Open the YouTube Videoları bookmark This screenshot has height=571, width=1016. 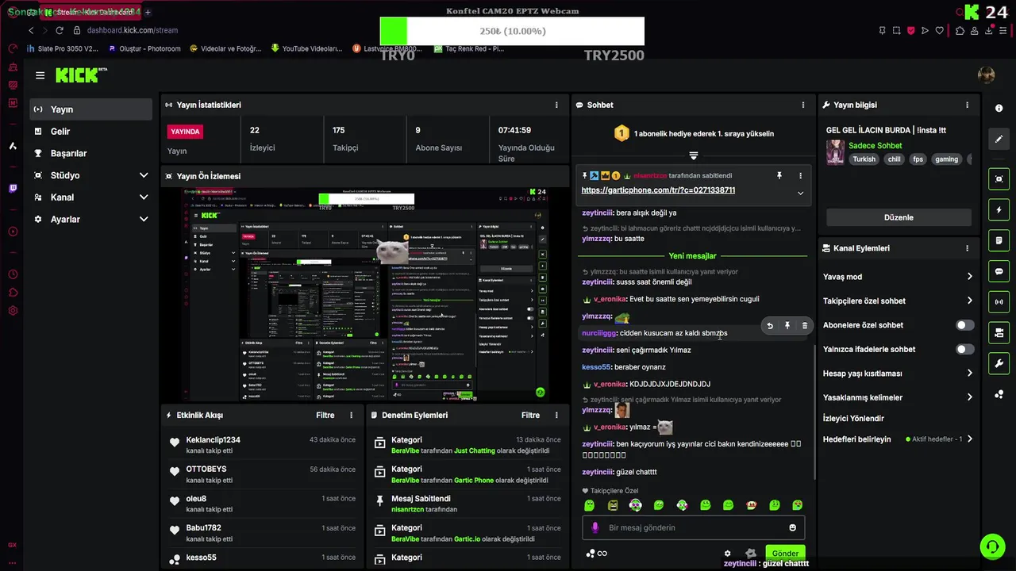306,48
